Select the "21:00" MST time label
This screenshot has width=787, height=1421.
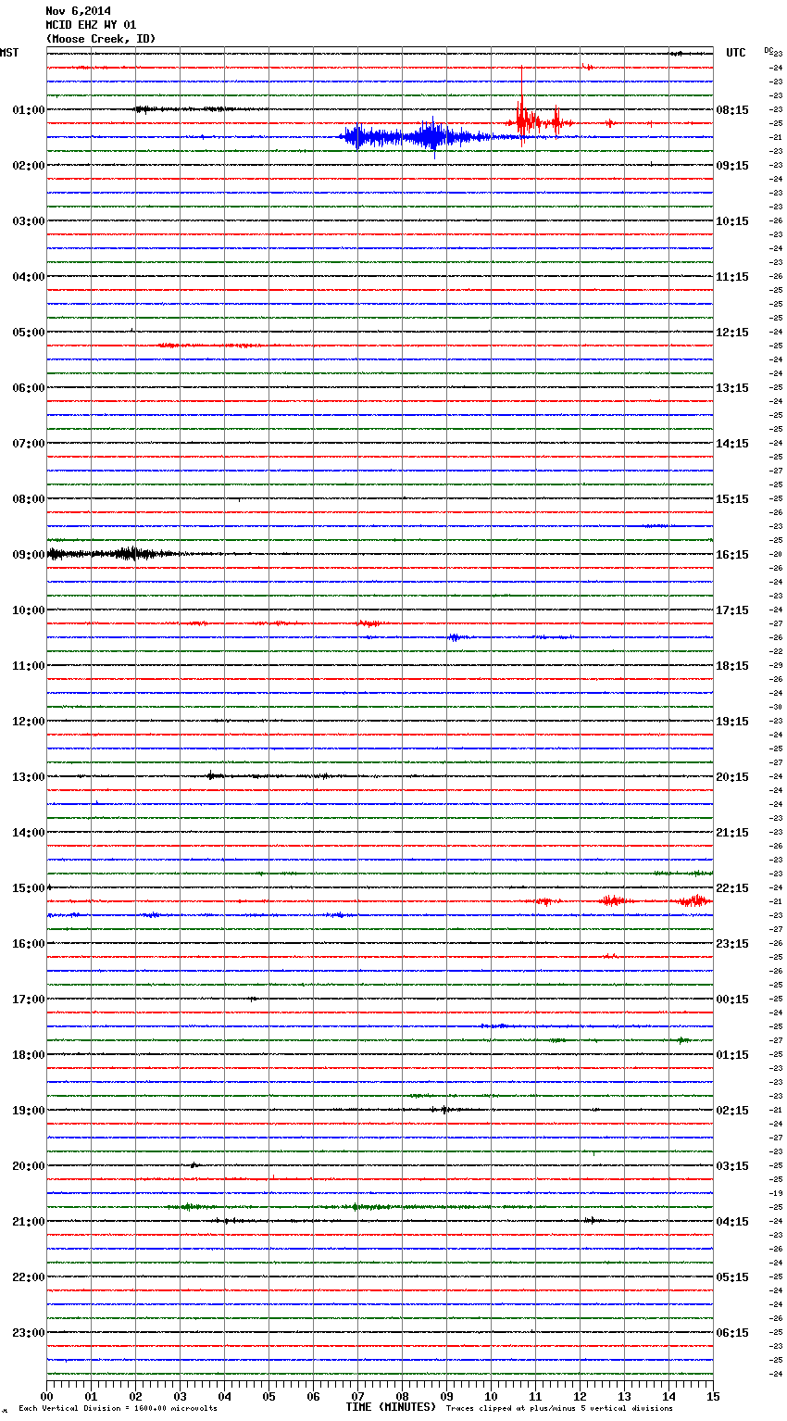click(x=29, y=1221)
